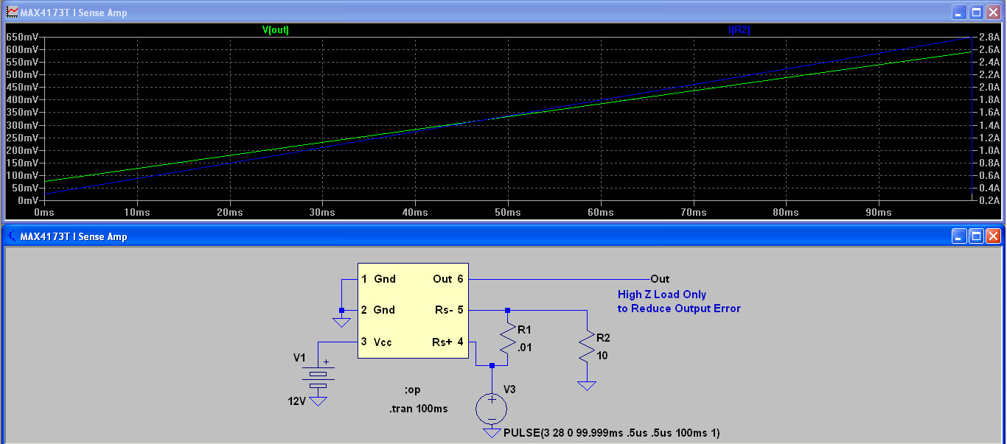Maximize the waveform plot window
The height and width of the screenshot is (444, 1007).
coord(976,13)
